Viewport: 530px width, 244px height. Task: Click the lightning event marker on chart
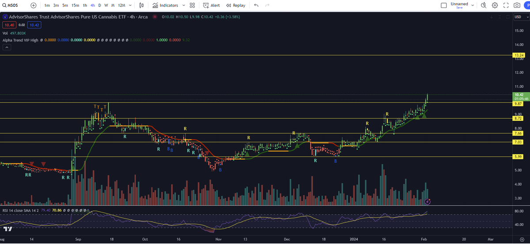(427, 201)
